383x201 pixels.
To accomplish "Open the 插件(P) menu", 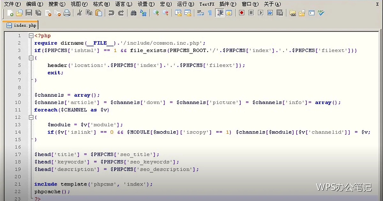I will 228,4.
